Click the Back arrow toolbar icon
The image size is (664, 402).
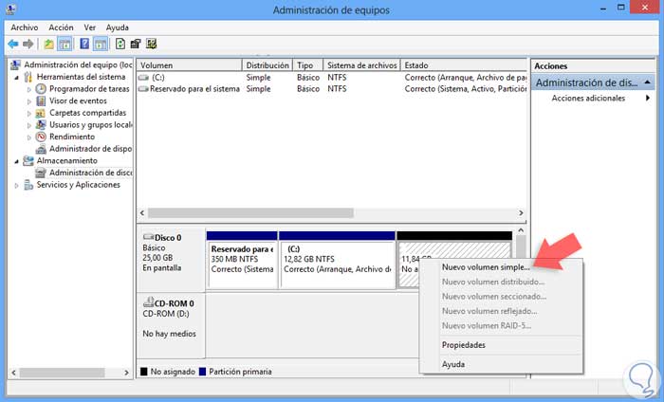(x=13, y=44)
